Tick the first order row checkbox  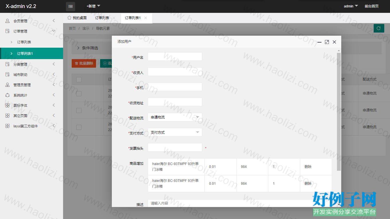pyautogui.click(x=79, y=93)
